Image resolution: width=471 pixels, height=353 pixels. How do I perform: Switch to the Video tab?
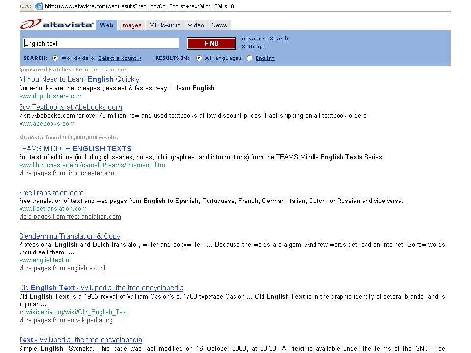point(196,25)
